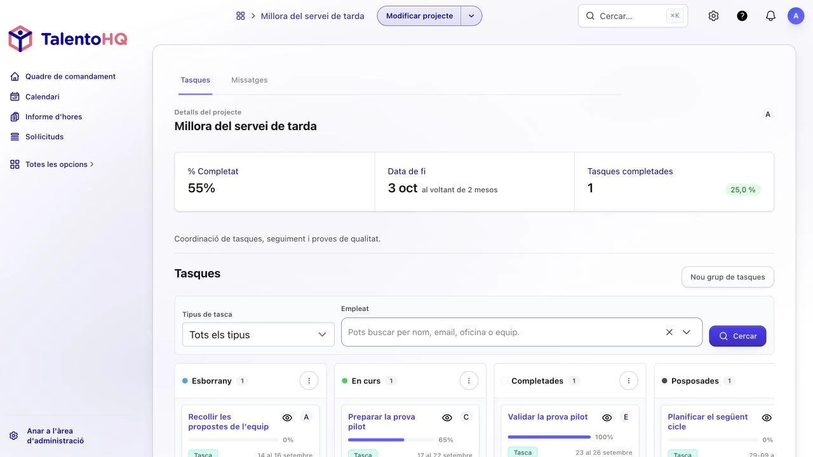Click the TalentoHQ logo
813x457 pixels.
click(68, 39)
